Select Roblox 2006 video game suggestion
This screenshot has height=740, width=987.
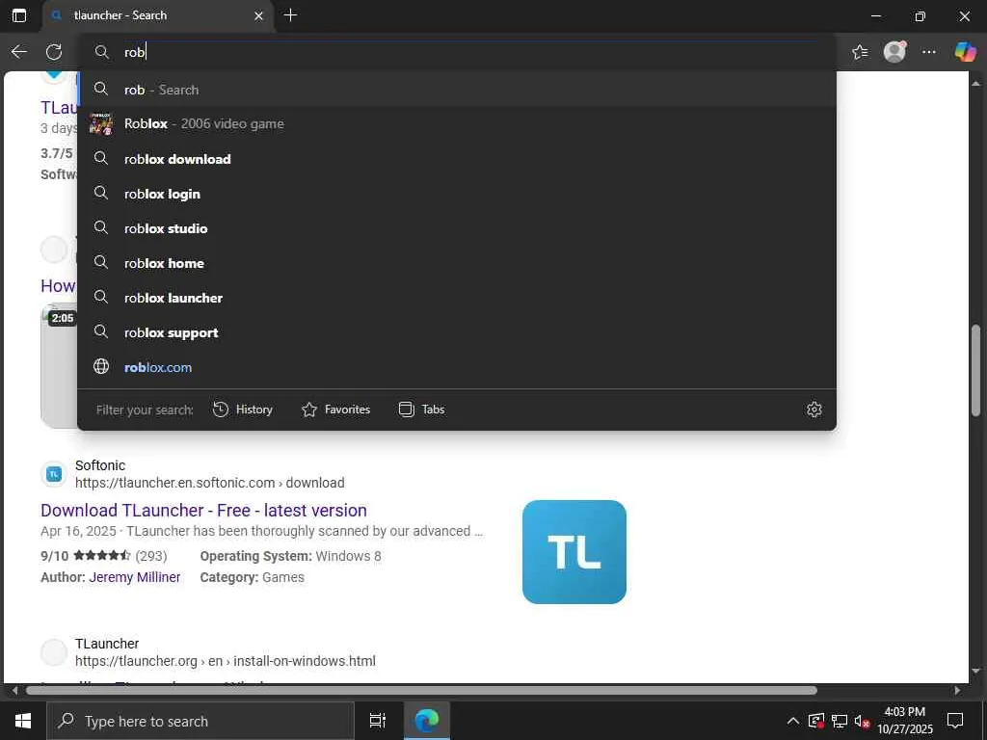tap(457, 124)
